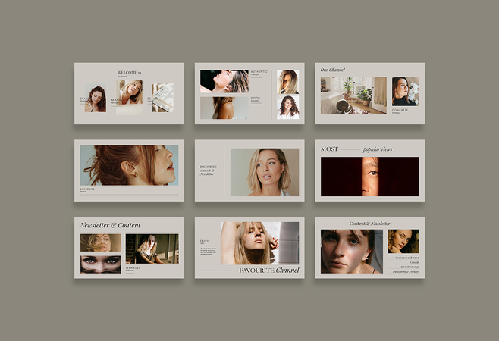Select the 'AUTHENTIC' label text
This screenshot has height=341, width=499.
click(259, 72)
